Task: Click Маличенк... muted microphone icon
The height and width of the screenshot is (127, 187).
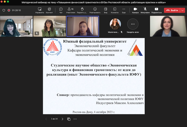Action: coord(122,32)
